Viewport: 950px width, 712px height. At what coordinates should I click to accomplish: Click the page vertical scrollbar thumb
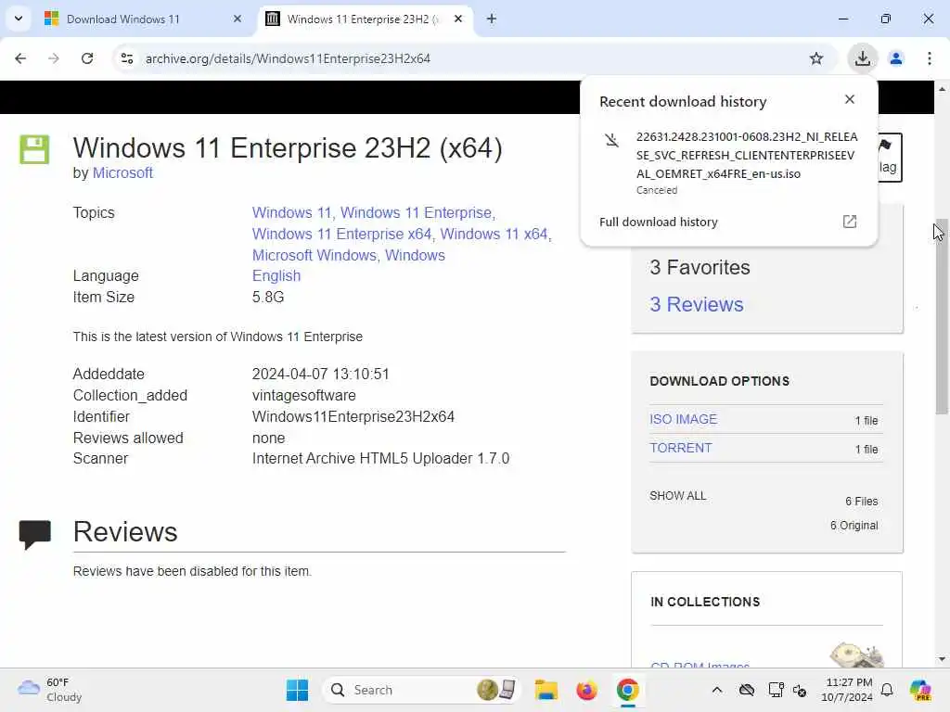pos(942,317)
